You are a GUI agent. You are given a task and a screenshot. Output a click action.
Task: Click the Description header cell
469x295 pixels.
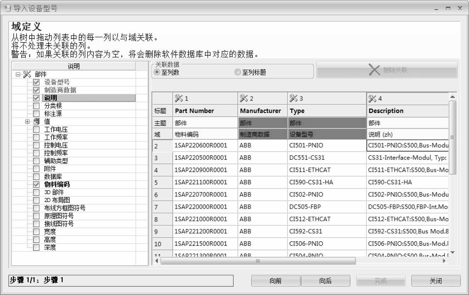pyautogui.click(x=408, y=111)
